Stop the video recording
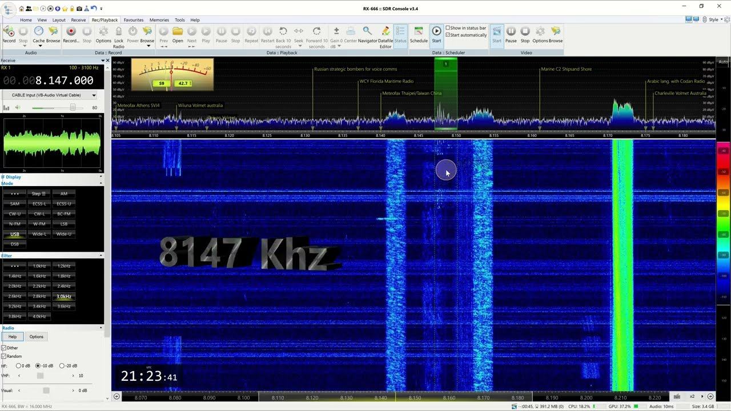Image resolution: width=731 pixels, height=411 pixels. 525,34
